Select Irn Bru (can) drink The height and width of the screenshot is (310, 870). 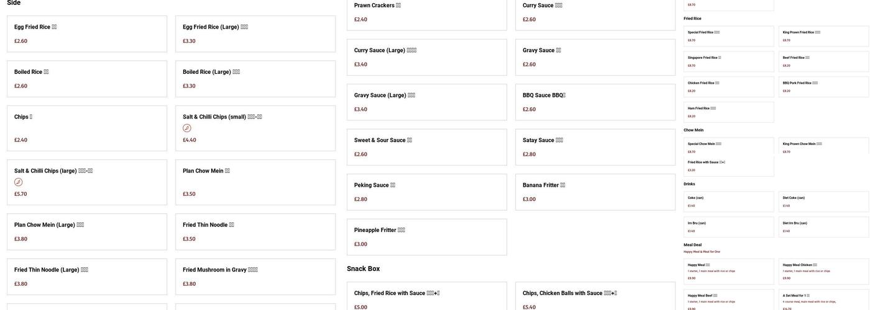(728, 226)
